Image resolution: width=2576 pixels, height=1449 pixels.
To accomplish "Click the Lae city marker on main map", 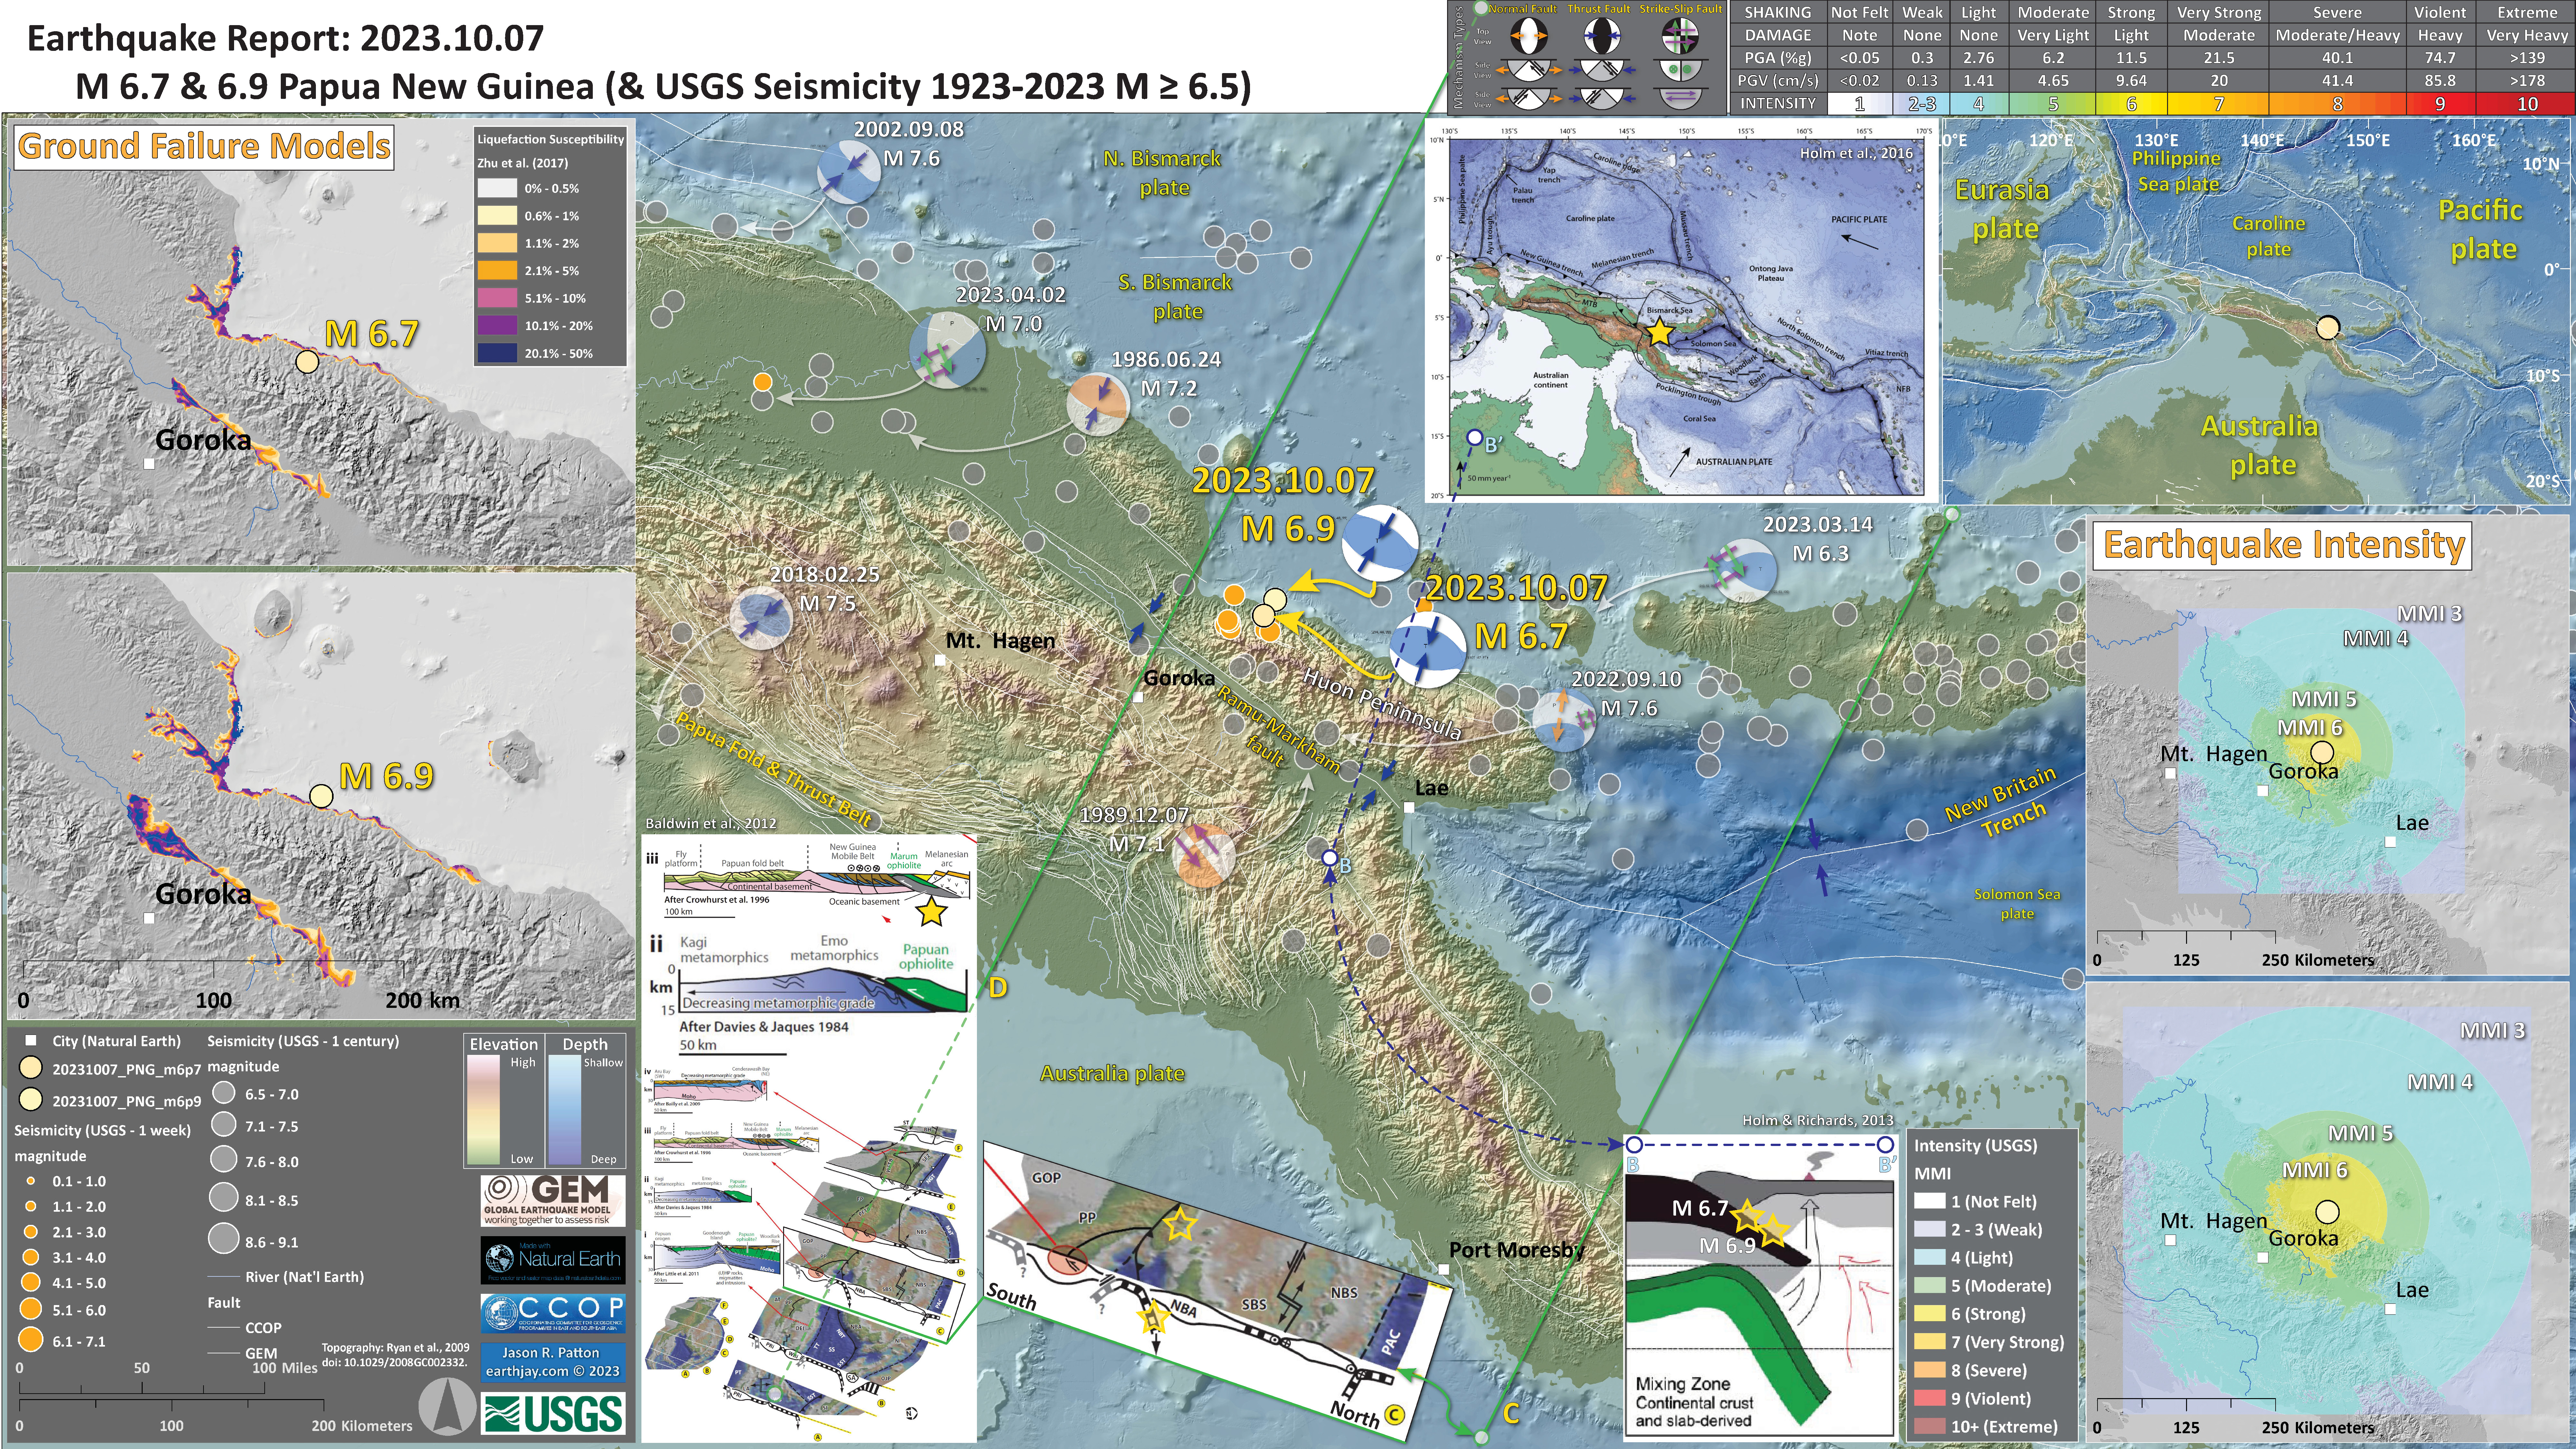I will point(1409,807).
